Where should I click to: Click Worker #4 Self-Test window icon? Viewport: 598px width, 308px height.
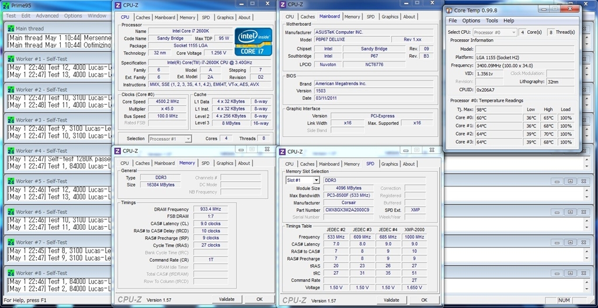pyautogui.click(x=11, y=150)
